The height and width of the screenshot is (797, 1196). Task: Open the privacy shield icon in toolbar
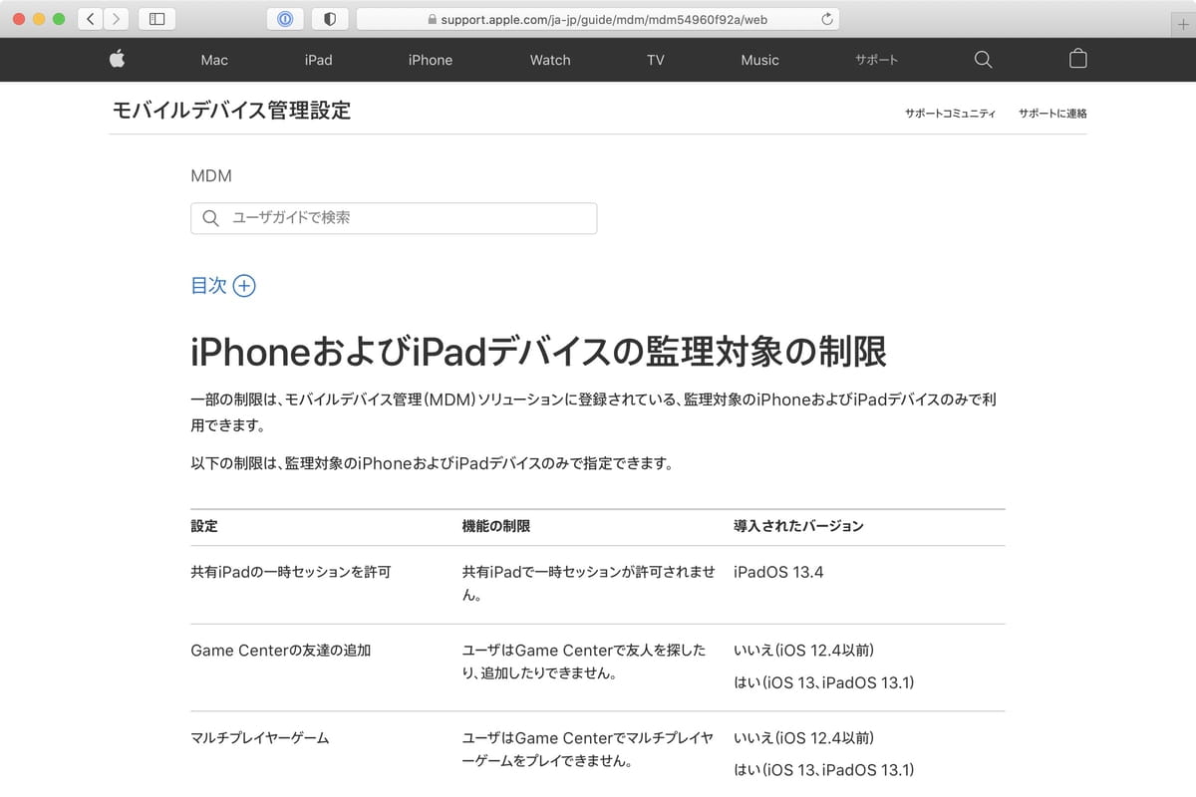[330, 19]
